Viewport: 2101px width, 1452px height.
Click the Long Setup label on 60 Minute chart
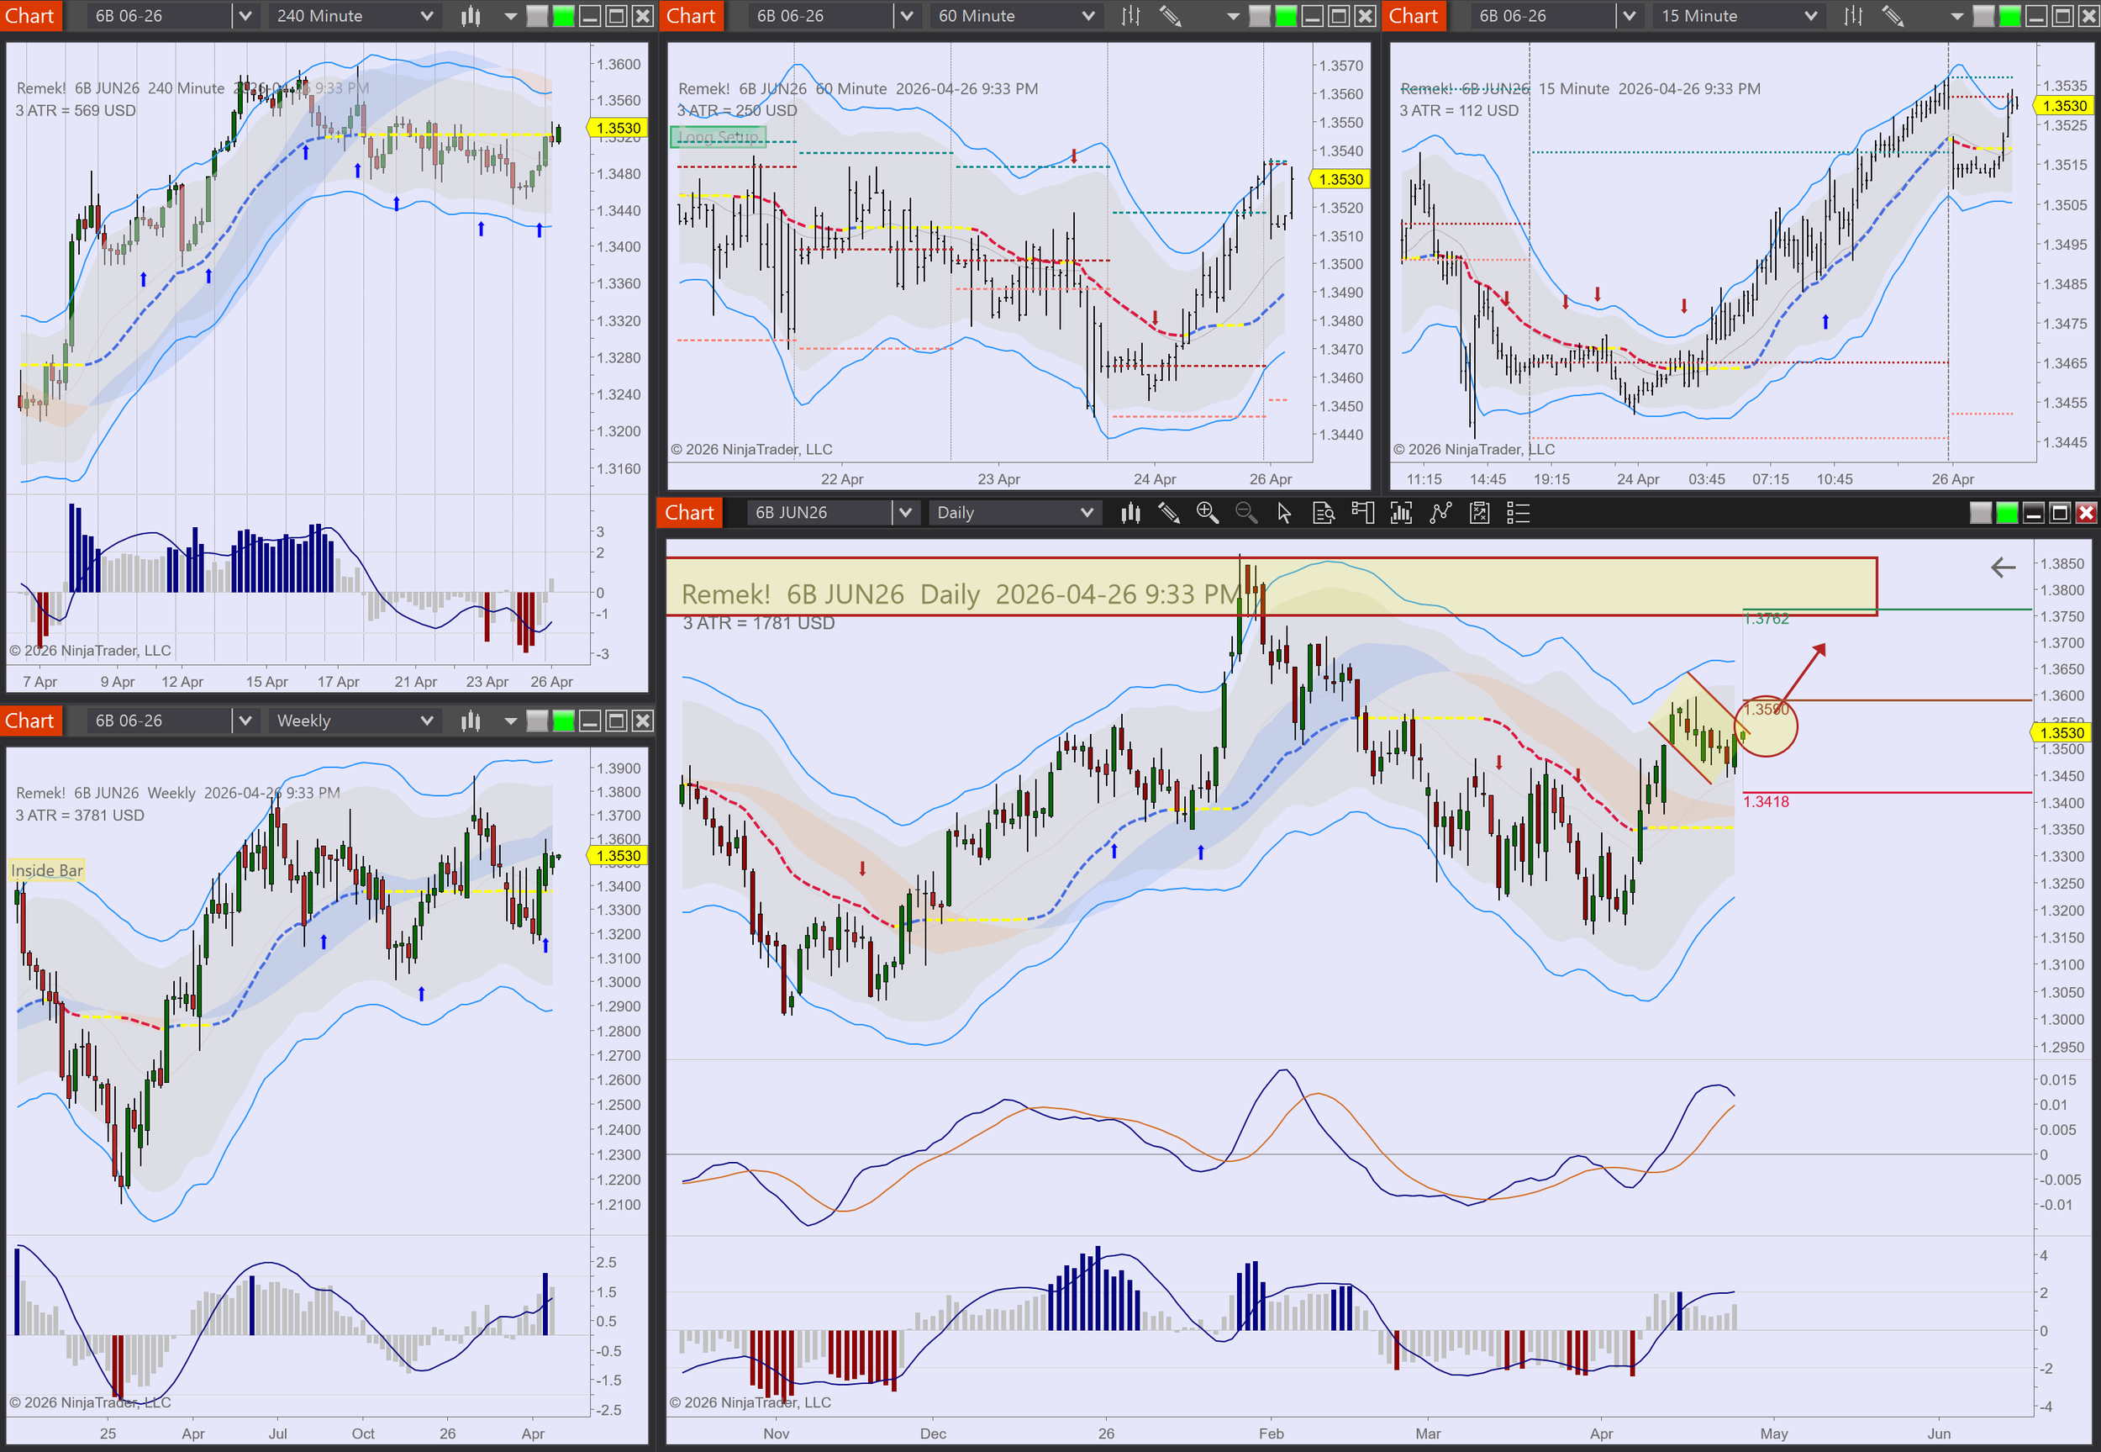click(x=719, y=137)
